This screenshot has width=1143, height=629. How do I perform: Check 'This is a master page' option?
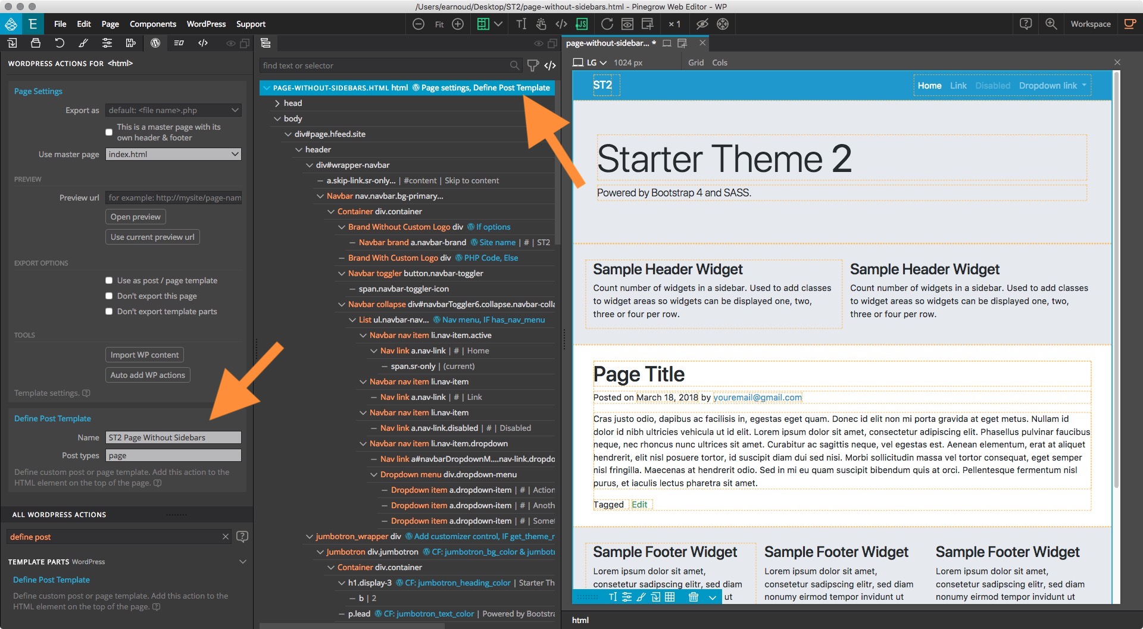point(109,132)
